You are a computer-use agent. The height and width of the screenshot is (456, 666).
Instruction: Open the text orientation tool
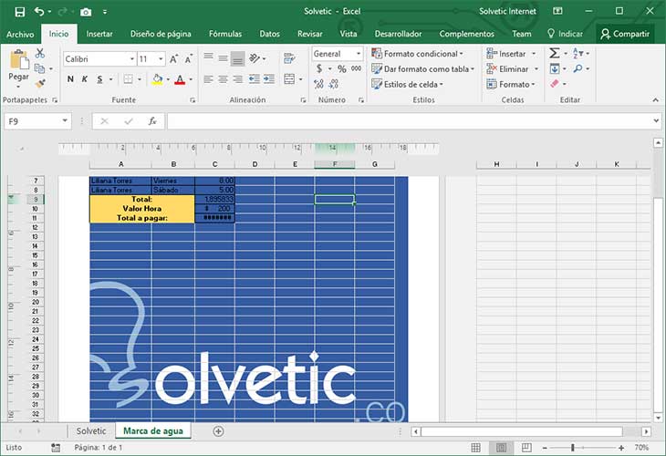254,58
